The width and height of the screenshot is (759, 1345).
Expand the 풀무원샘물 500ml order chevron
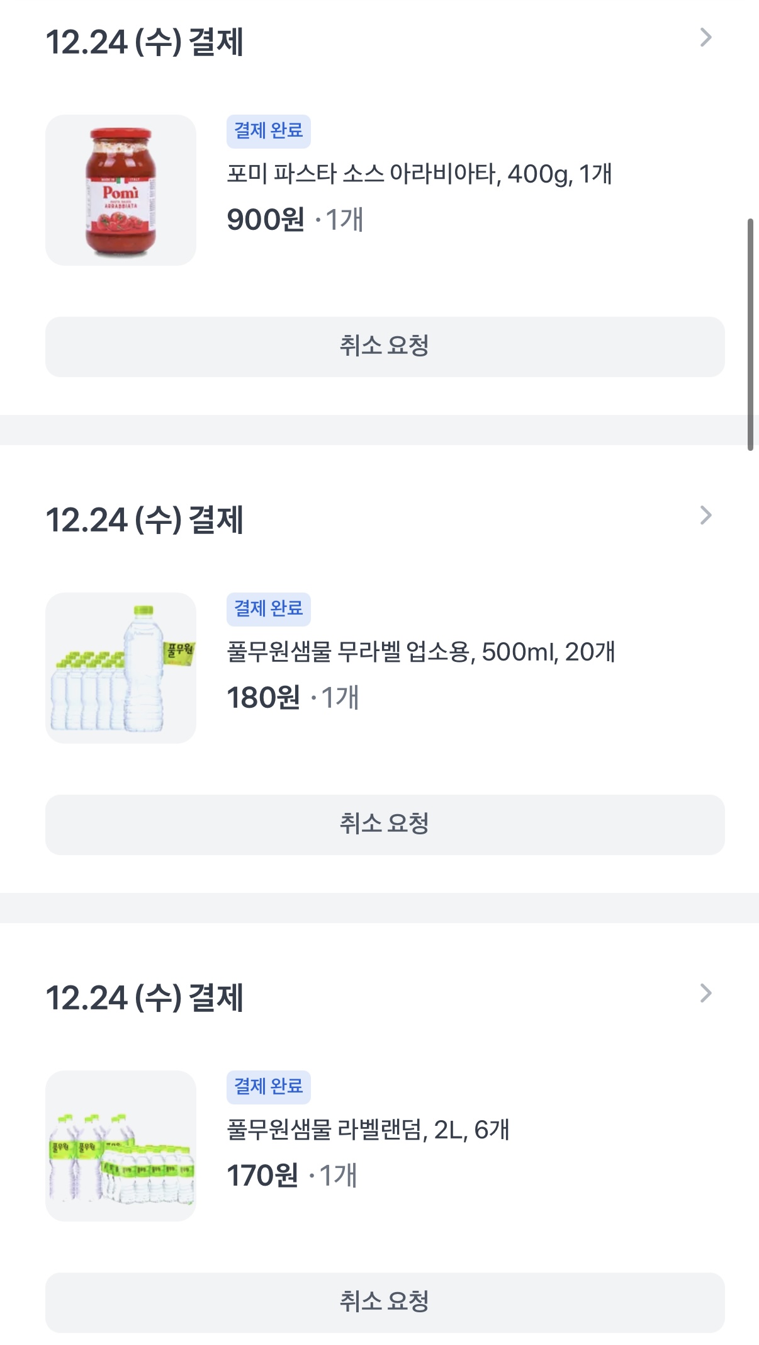pyautogui.click(x=706, y=516)
